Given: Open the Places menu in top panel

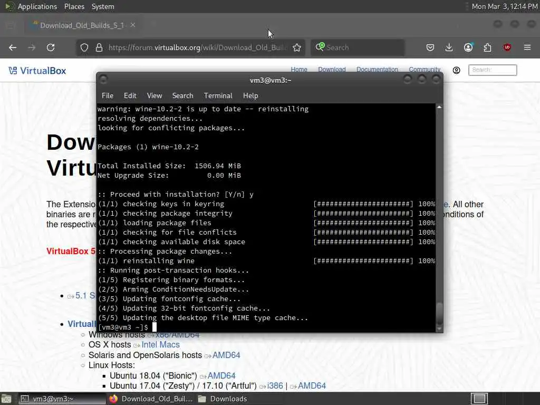Looking at the screenshot, I should [x=74, y=6].
